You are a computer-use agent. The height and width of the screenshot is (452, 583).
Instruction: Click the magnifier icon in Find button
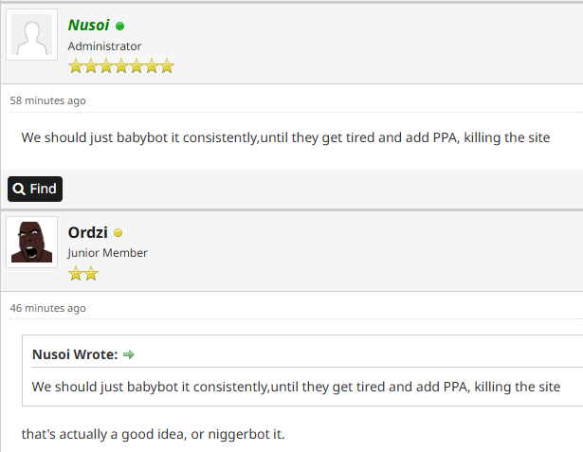click(x=19, y=190)
